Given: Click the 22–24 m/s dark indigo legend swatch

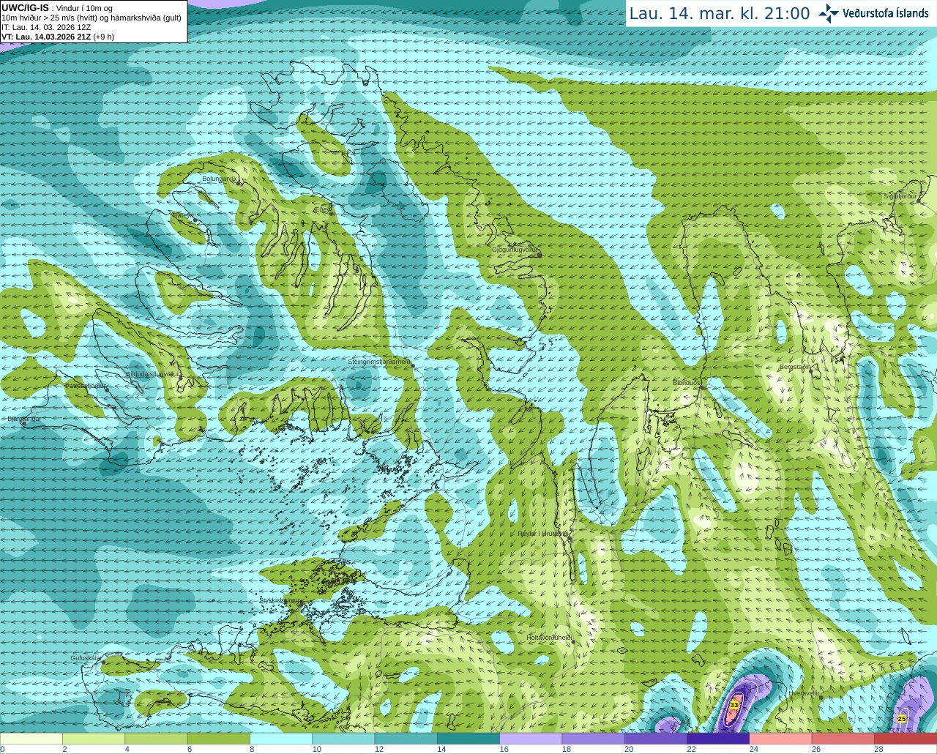Looking at the screenshot, I should (718, 739).
